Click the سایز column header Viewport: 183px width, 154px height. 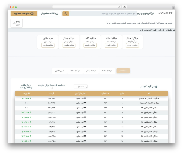click(x=122, y=94)
